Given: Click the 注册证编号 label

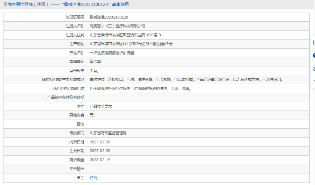Looking at the screenshot, I should pyautogui.click(x=75, y=17).
